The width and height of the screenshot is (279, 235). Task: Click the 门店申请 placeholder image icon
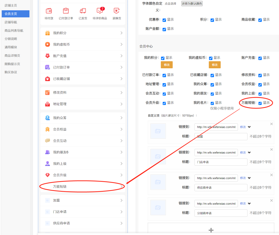point(48,212)
